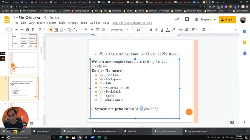Click the zoom magnifier tool
The image size is (250, 140).
coord(40,30)
